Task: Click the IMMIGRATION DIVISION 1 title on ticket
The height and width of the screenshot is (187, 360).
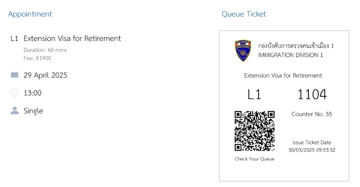Action: [x=291, y=55]
